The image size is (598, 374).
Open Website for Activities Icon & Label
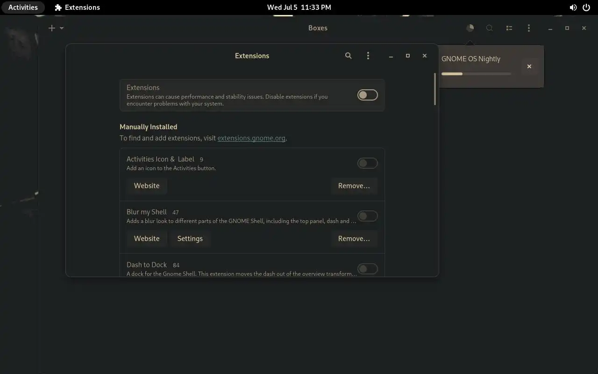(147, 186)
